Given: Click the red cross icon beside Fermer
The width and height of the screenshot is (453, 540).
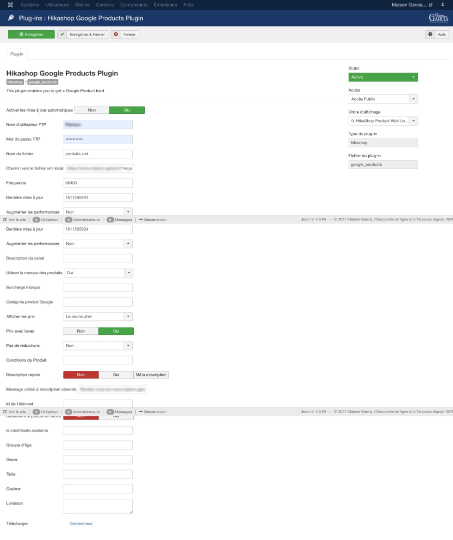Looking at the screenshot, I should click(116, 34).
